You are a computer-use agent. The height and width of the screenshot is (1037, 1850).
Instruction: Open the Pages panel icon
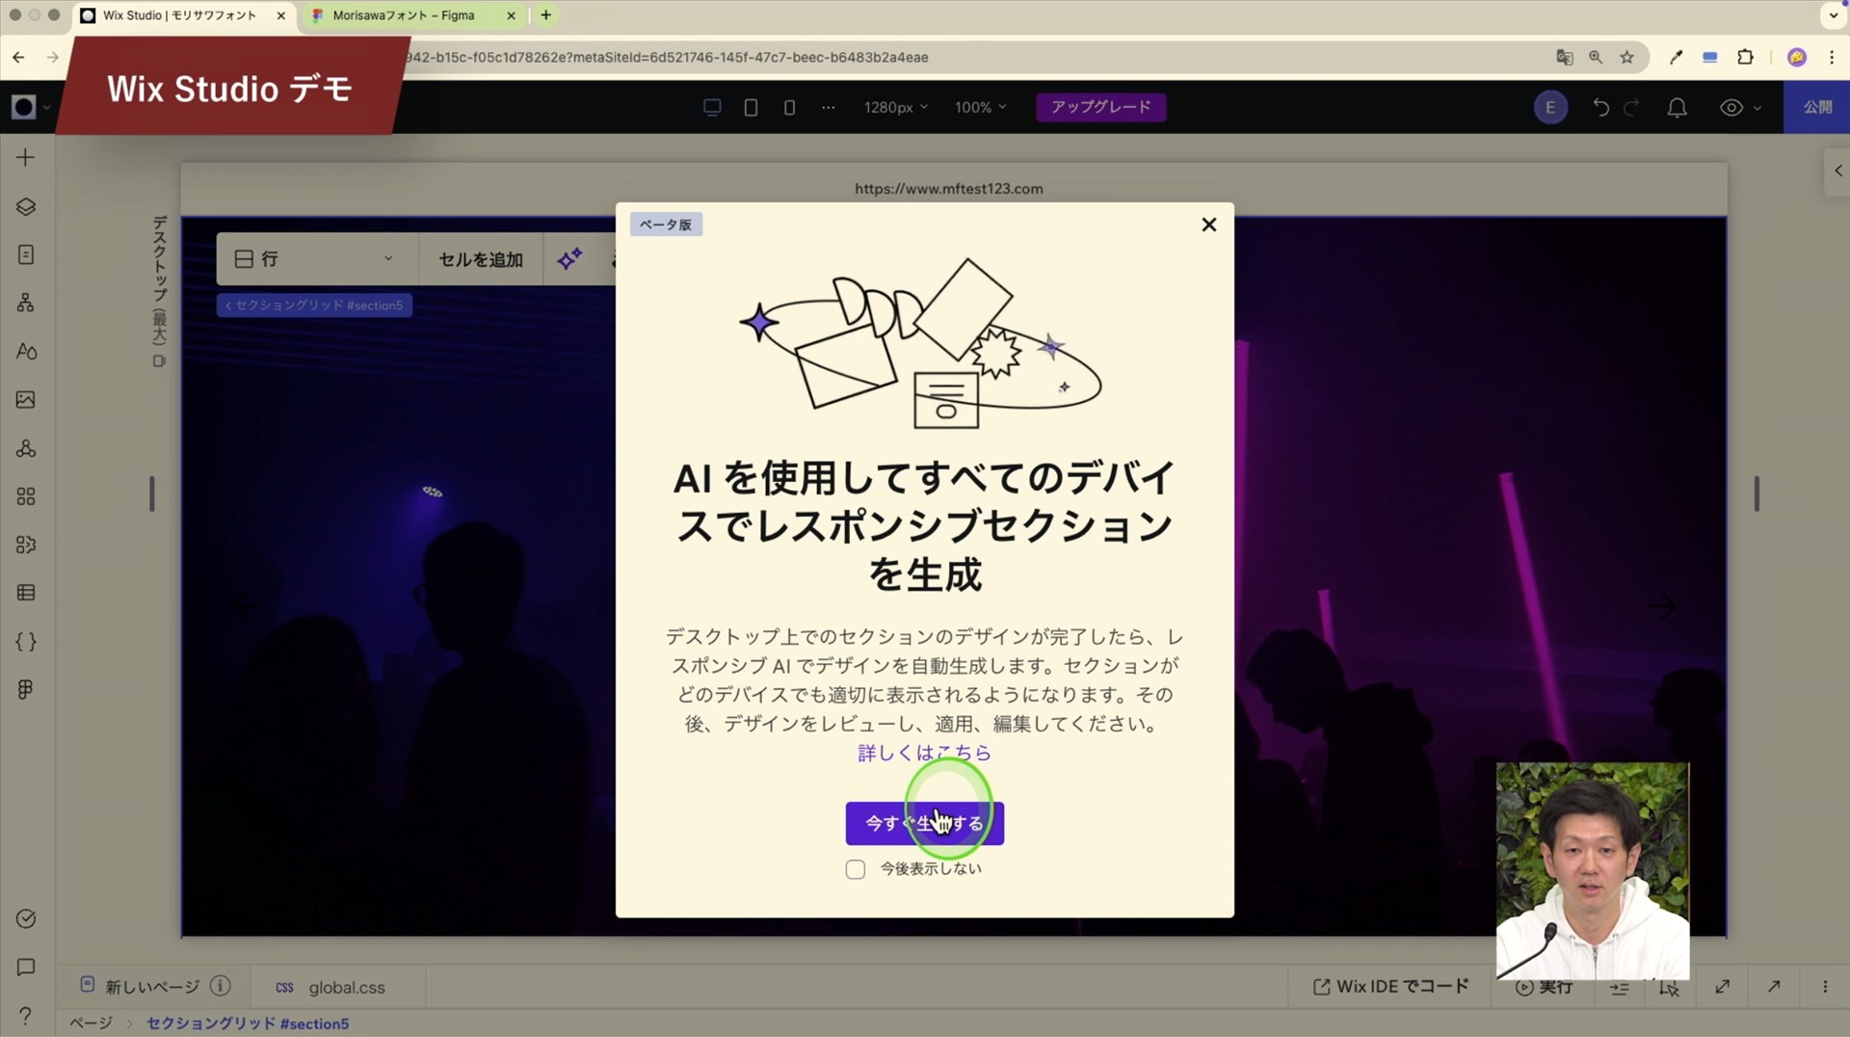pos(26,254)
